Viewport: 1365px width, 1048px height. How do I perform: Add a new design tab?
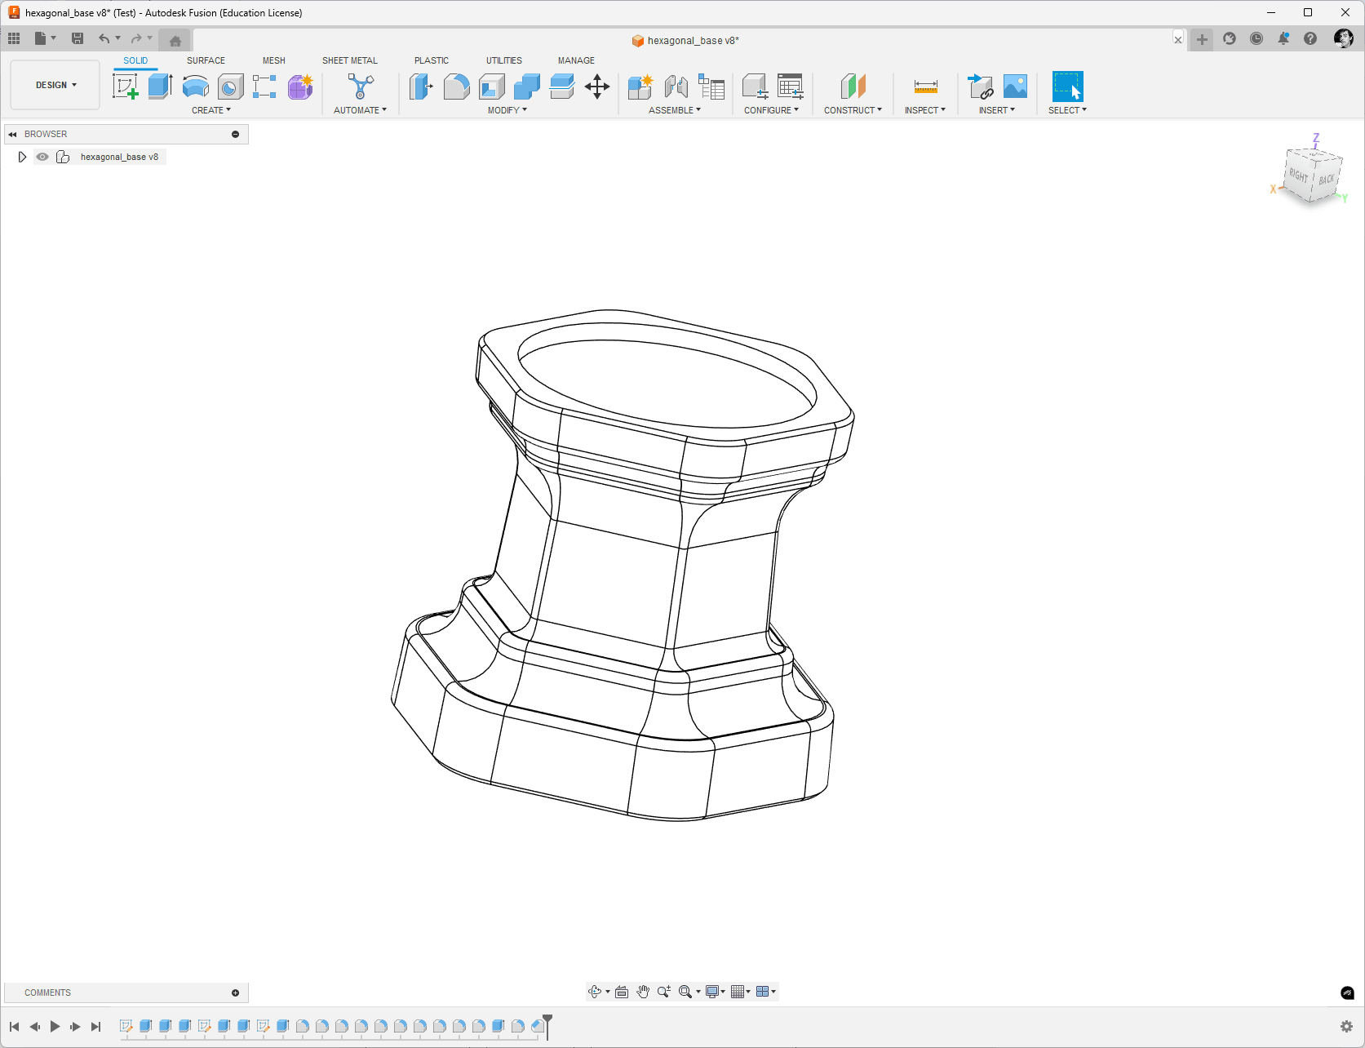[1202, 39]
